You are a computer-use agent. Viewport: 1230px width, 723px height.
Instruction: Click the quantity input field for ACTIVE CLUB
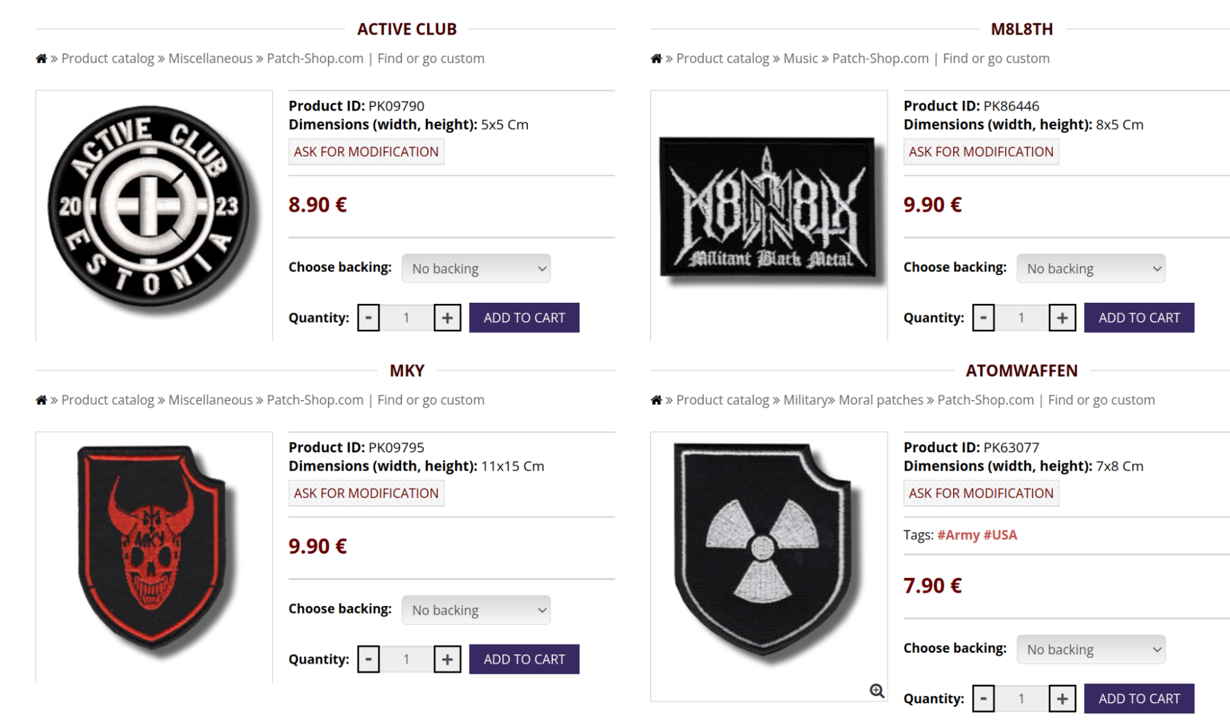click(x=407, y=318)
